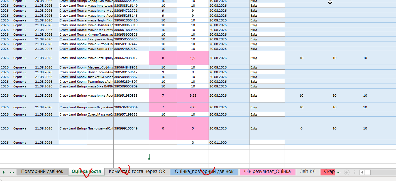
Task: Go to the Оцінка_повторний дзвінок sheet tab
Action: [x=204, y=172]
